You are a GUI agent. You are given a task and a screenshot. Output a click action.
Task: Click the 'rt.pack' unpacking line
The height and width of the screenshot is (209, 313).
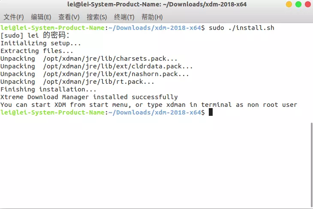pos(77,82)
